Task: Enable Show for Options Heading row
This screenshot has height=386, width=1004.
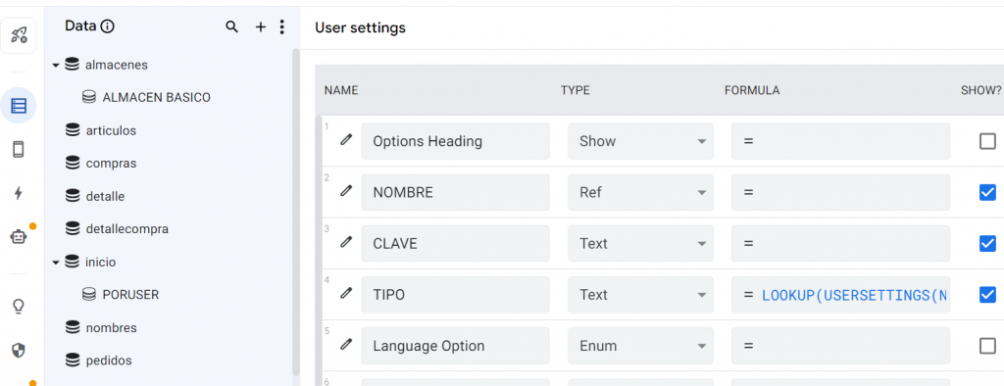Action: coord(987,141)
